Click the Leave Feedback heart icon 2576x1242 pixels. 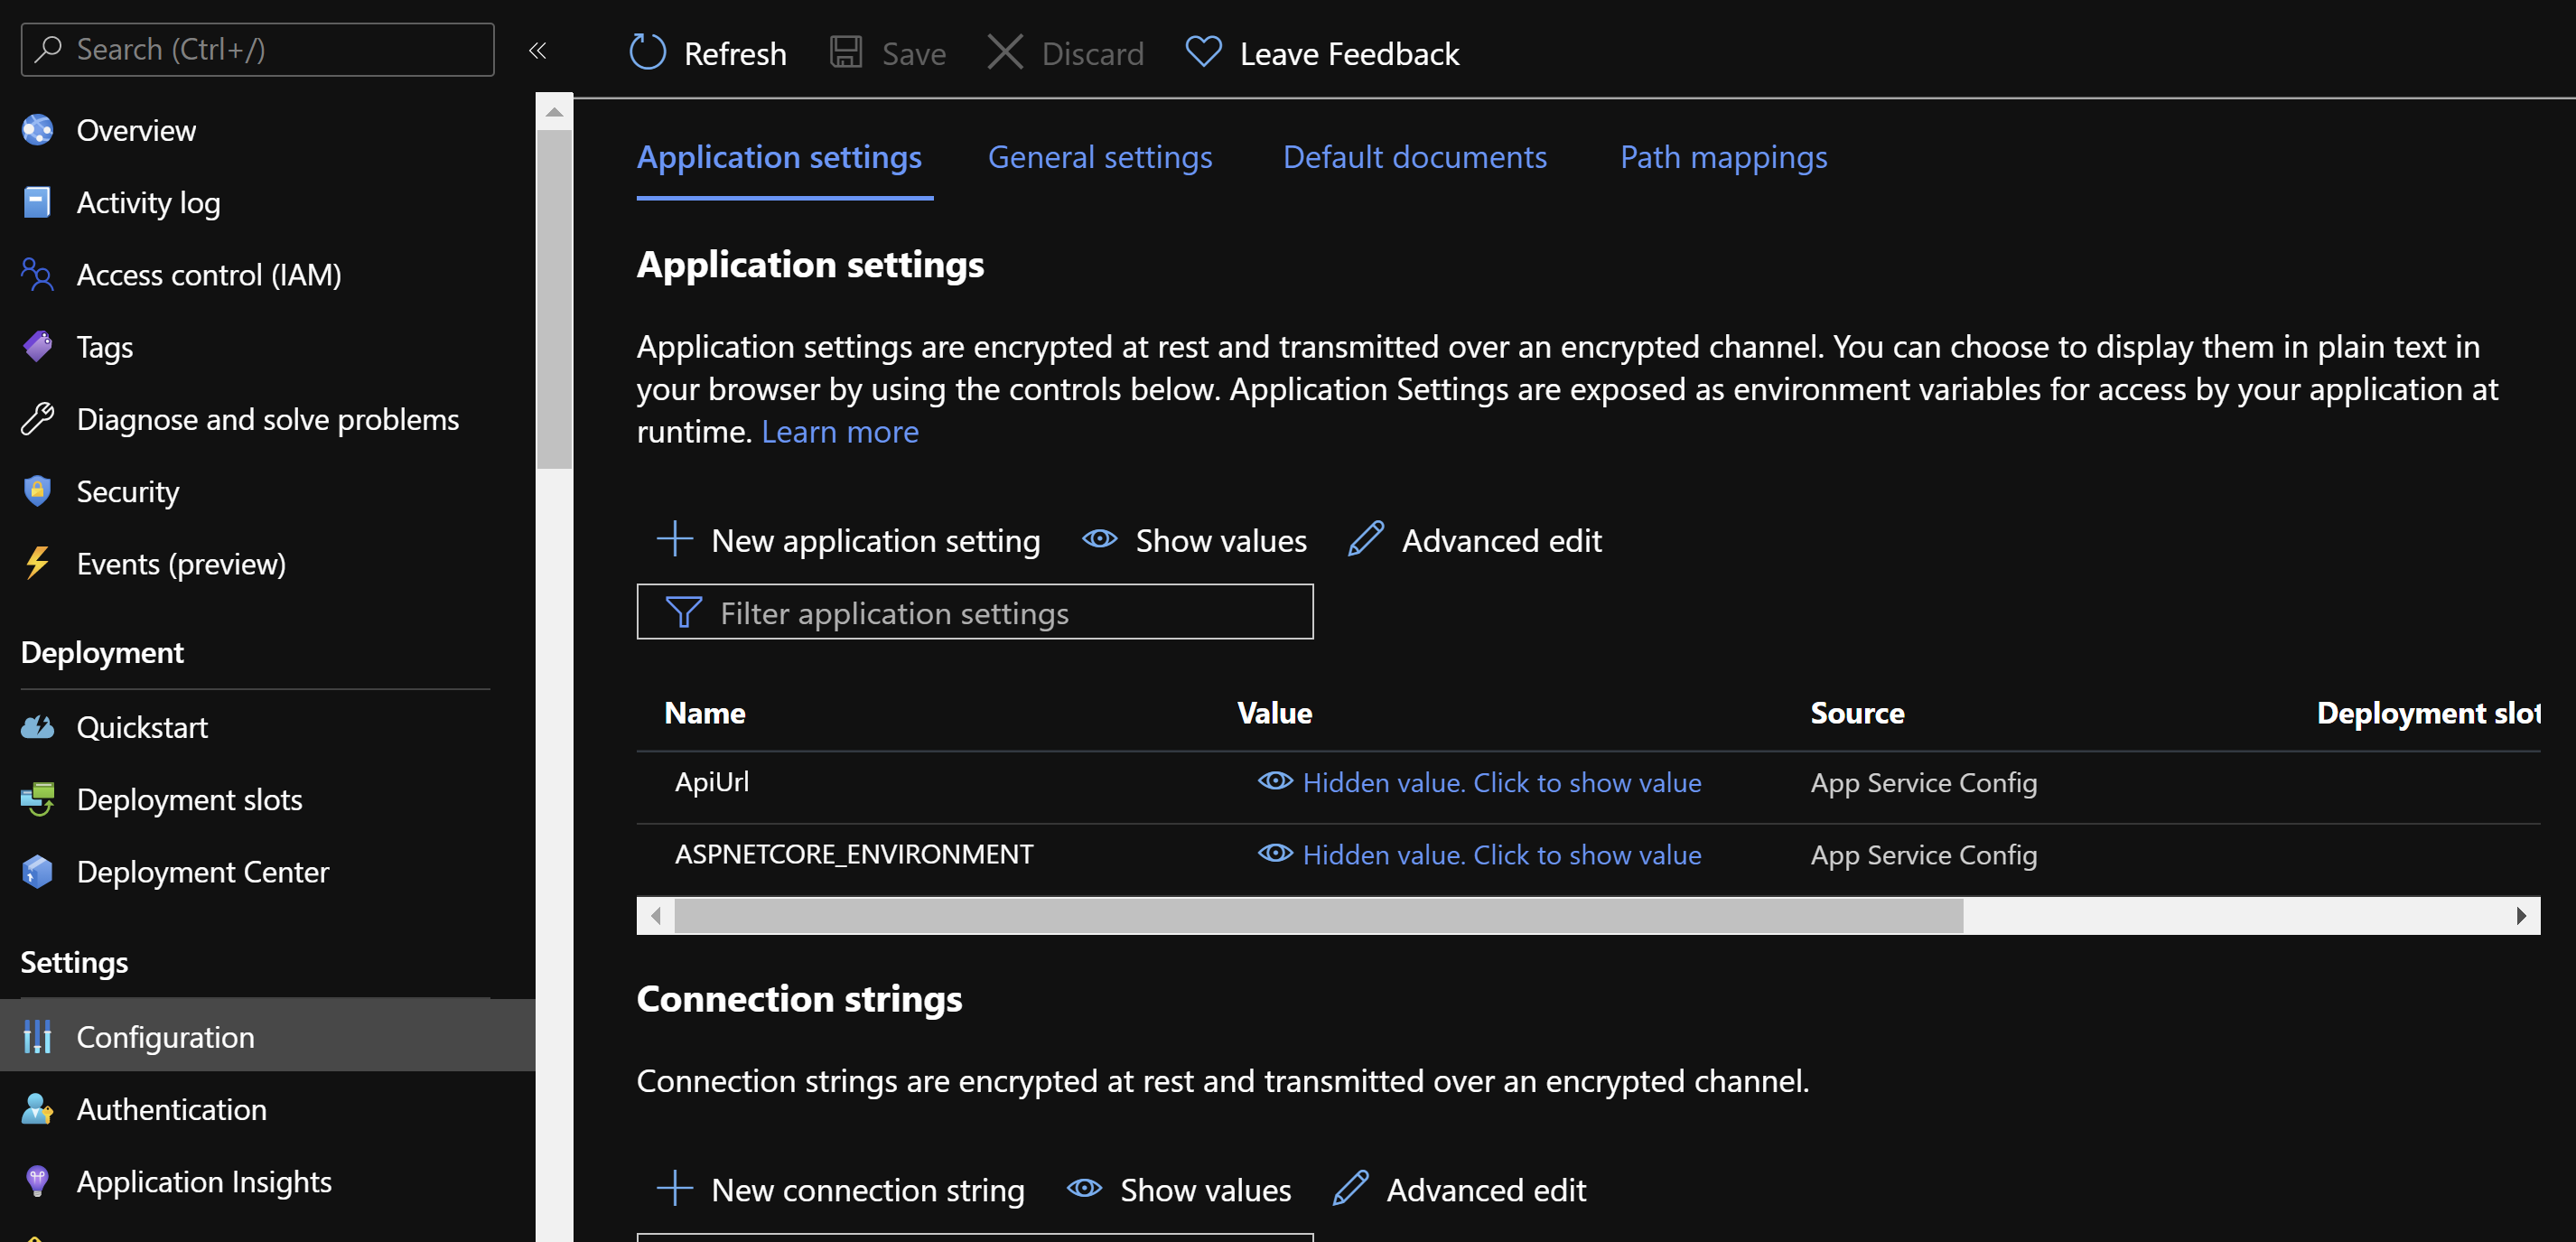(1202, 52)
